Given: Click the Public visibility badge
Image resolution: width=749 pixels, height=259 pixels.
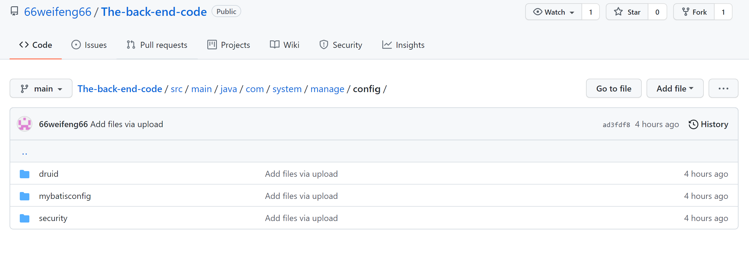Looking at the screenshot, I should pyautogui.click(x=226, y=11).
